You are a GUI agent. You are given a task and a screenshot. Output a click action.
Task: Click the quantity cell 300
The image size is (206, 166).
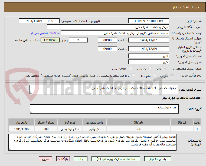click(x=46, y=129)
